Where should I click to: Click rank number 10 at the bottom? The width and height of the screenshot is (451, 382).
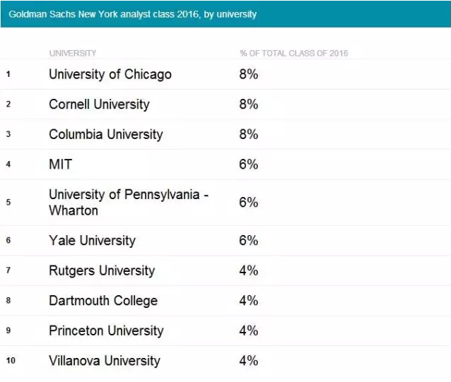(11, 362)
